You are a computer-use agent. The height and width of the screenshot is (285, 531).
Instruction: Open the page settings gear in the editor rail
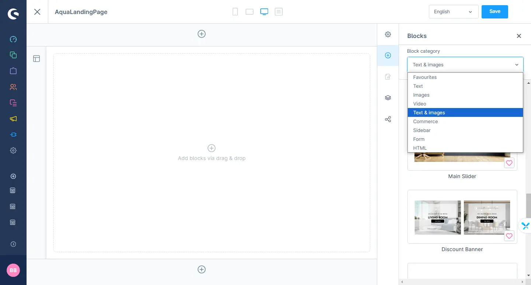[x=388, y=34]
